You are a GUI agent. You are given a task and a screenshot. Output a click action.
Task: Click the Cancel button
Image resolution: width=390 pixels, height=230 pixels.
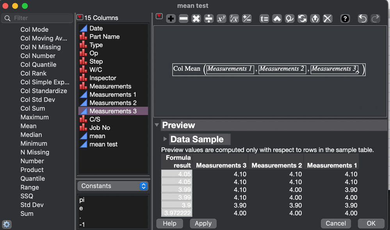336,223
